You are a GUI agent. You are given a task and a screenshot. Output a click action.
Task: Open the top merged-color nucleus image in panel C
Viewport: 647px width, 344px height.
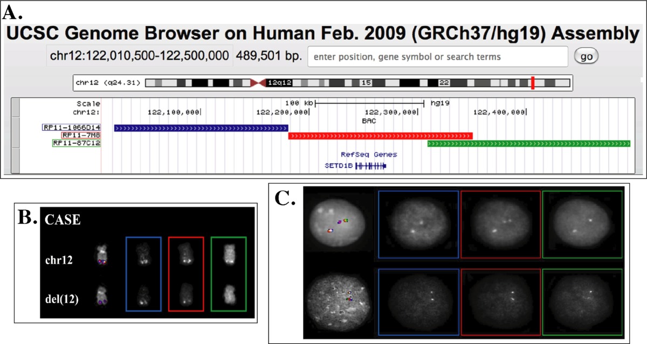[338, 221]
